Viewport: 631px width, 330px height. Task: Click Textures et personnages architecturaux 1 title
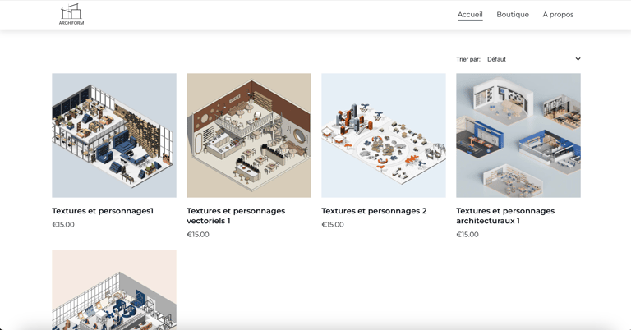click(505, 216)
